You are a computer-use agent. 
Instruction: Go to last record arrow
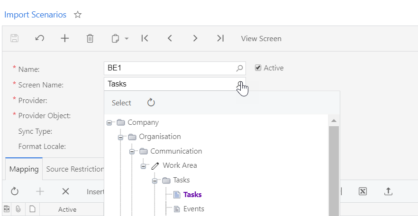[x=220, y=39]
